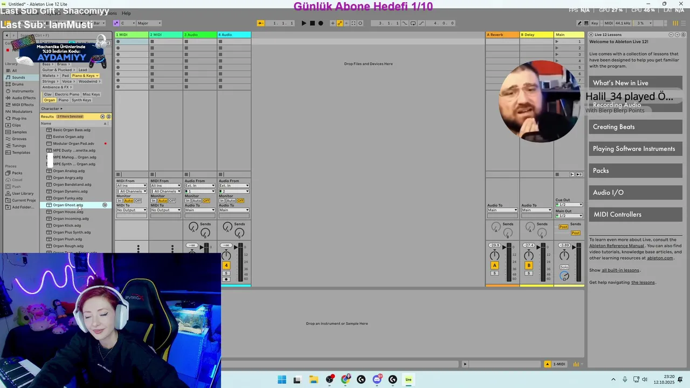Open the Drums browser category
Image resolution: width=690 pixels, height=388 pixels.
coord(18,84)
